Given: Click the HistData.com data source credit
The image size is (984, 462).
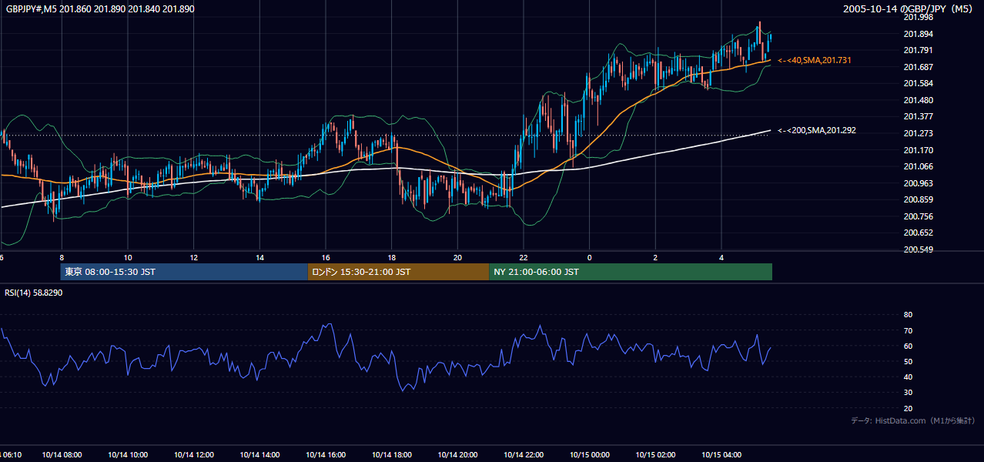Looking at the screenshot, I should 913,420.
